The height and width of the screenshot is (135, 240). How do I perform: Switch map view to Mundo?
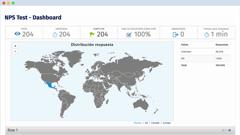(x=137, y=123)
